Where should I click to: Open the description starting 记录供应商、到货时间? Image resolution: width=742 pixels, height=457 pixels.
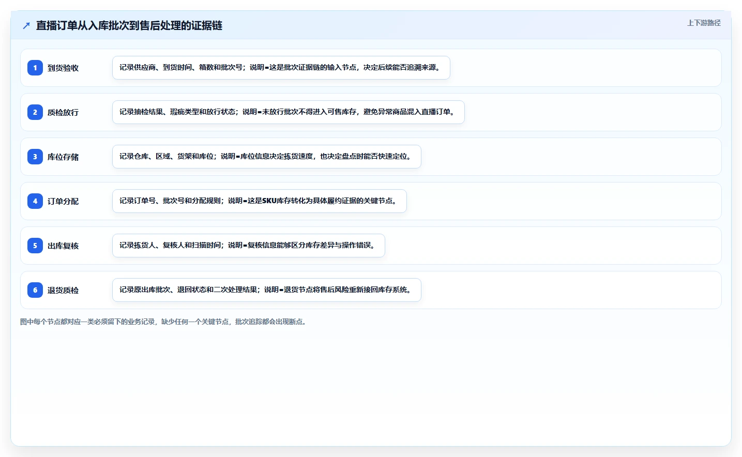click(x=281, y=68)
